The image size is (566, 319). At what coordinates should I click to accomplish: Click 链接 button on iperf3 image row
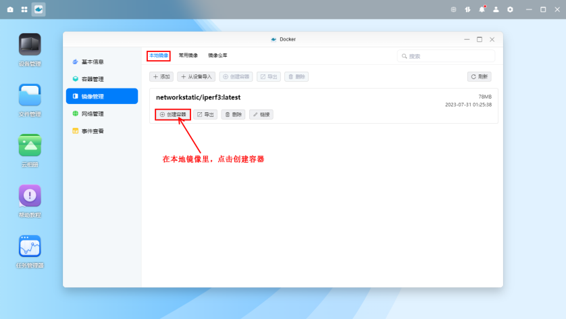(x=261, y=114)
